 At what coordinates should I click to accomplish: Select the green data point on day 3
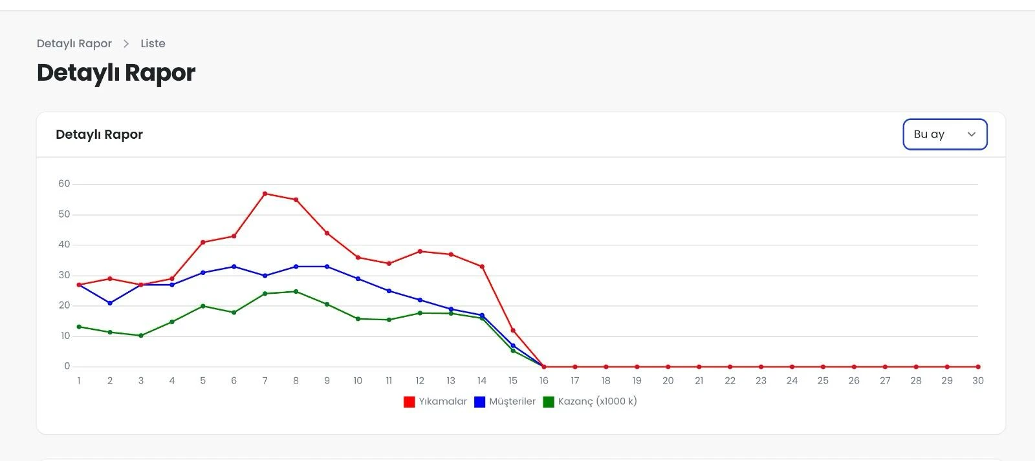click(141, 336)
